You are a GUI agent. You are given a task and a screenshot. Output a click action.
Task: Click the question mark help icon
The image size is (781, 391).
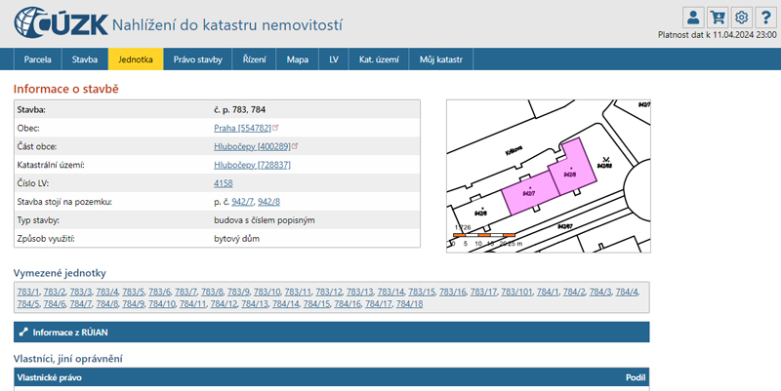(765, 17)
